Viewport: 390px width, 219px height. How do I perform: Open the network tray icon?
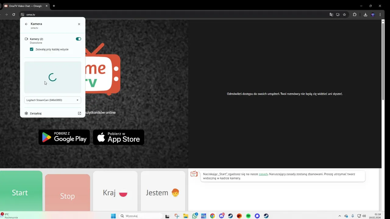(359, 216)
